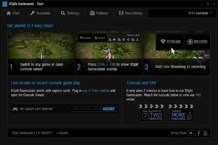Image resolution: width=218 pixels, height=145 pixels.
Task: Open the XSplit Facebook page
Action: click(198, 133)
